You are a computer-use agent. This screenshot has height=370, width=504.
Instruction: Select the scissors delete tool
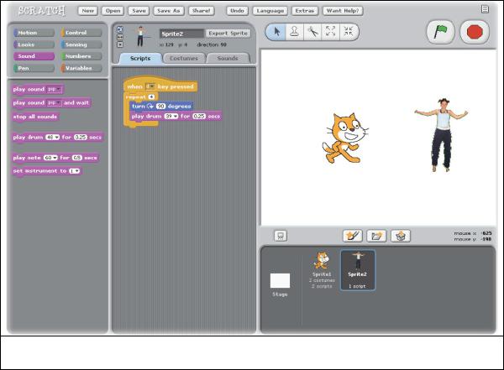[x=312, y=32]
